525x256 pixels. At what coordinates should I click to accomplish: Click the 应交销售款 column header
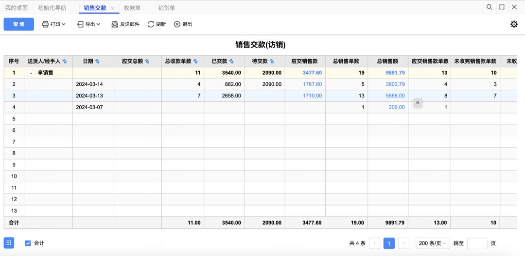click(305, 62)
